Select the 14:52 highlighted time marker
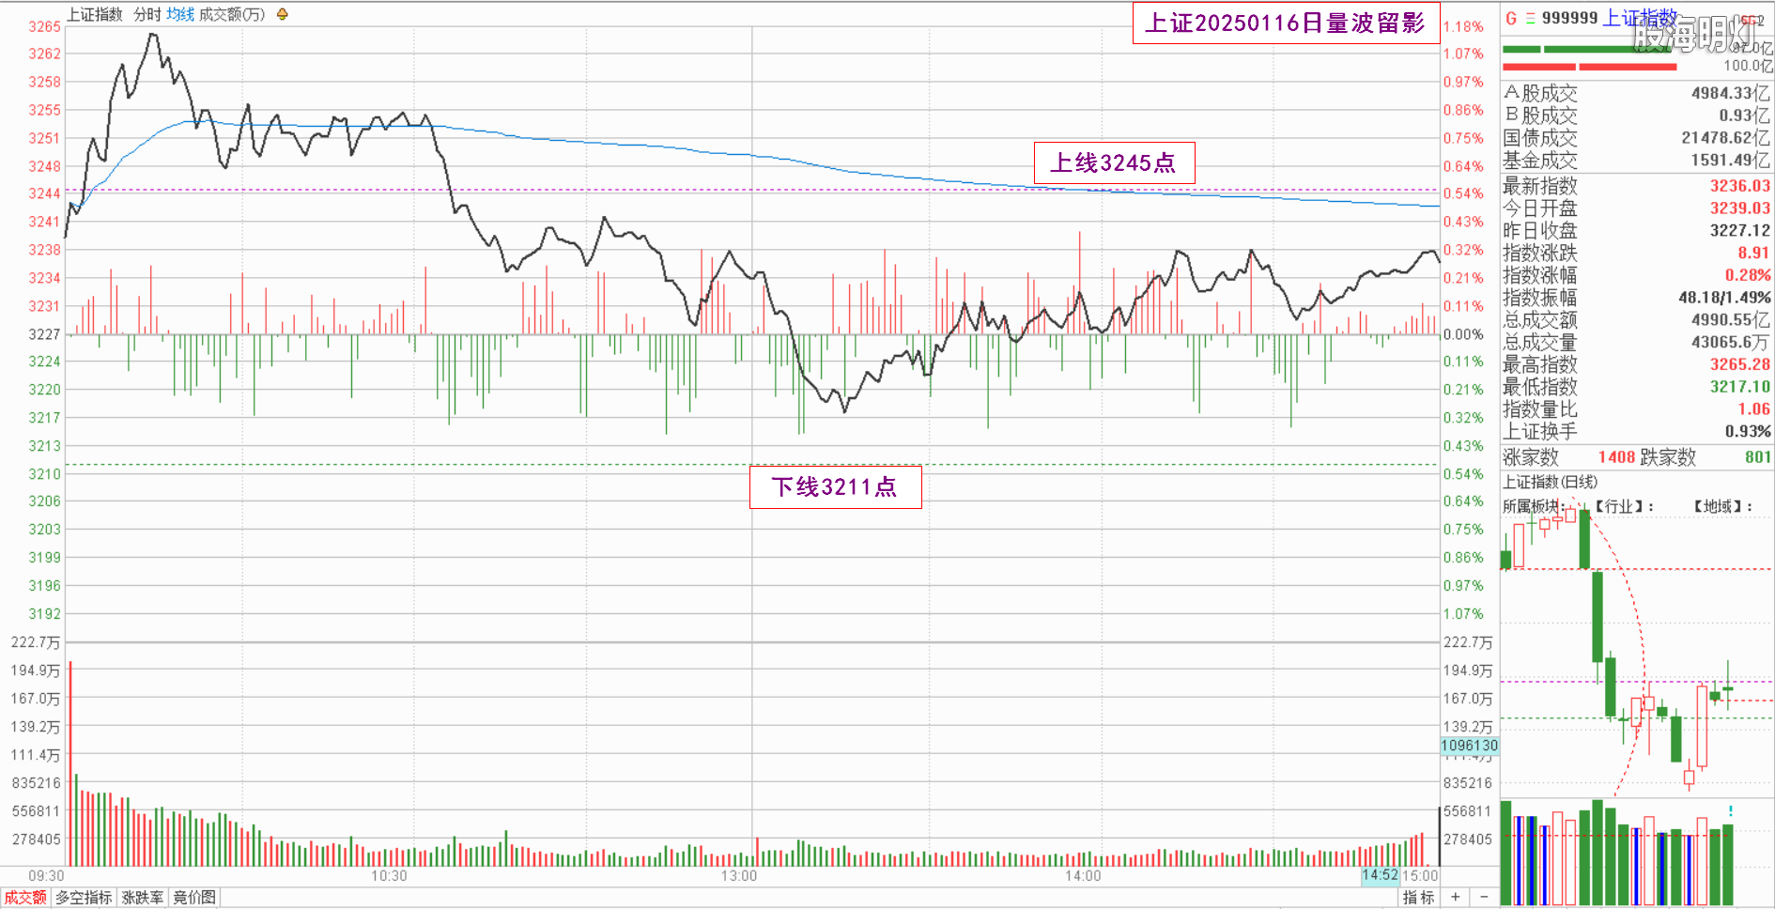 coord(1380,875)
